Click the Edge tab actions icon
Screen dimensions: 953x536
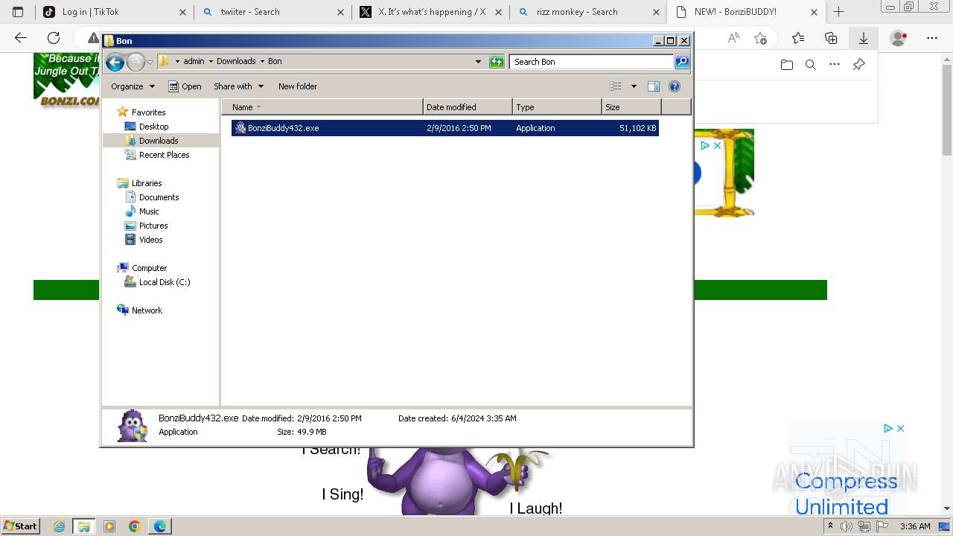18,12
